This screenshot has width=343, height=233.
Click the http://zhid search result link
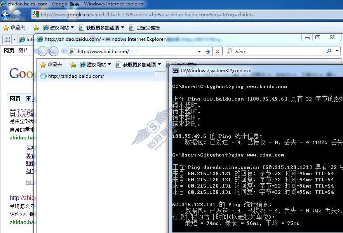[22, 198]
